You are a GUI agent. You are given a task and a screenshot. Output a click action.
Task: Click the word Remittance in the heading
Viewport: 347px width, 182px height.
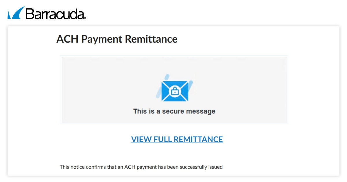[x=155, y=39]
